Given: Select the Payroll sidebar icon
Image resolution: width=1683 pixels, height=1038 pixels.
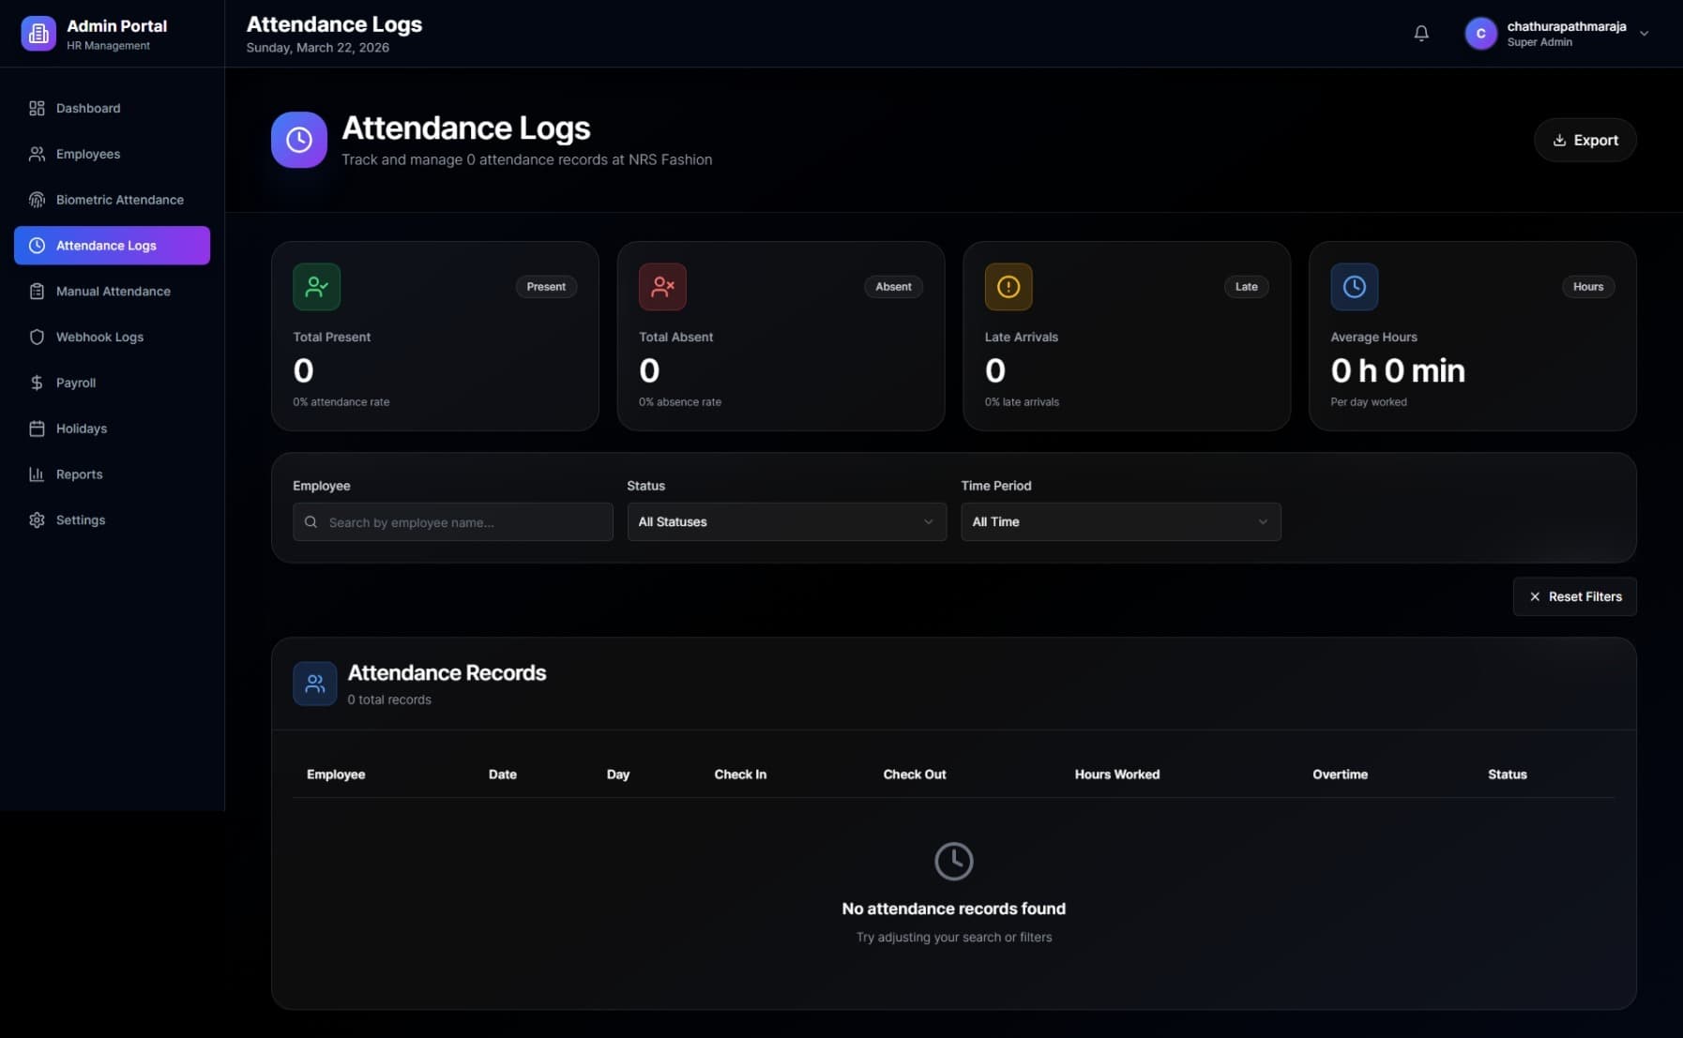Looking at the screenshot, I should 37,383.
